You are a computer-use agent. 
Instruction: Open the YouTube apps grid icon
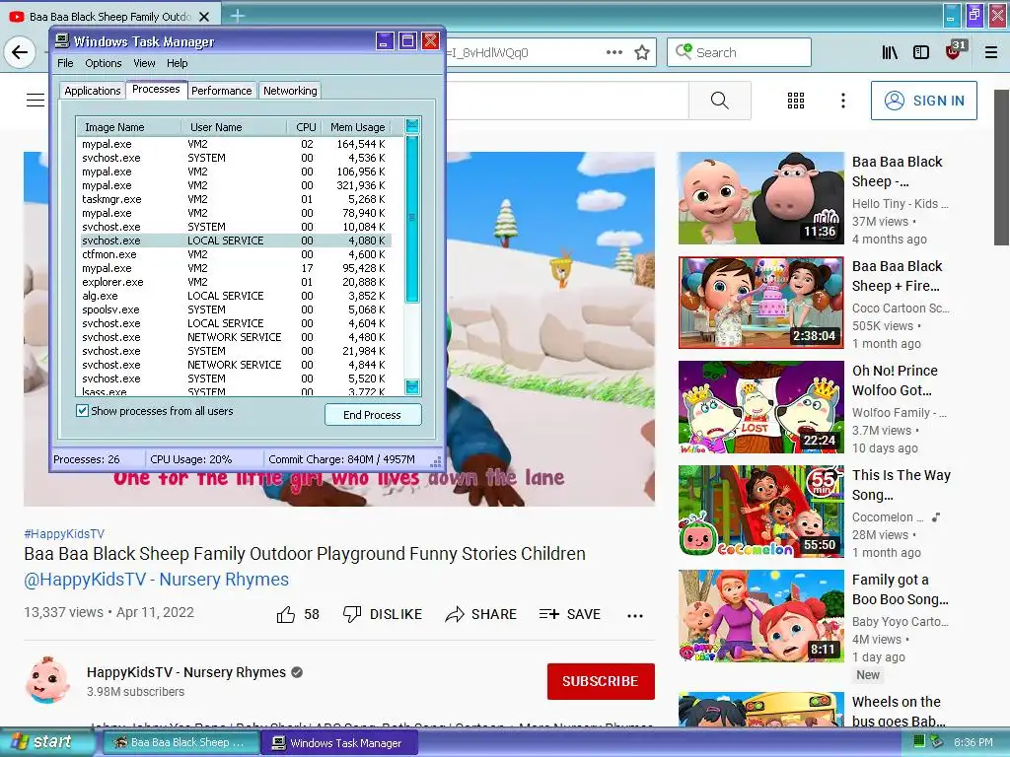point(796,101)
